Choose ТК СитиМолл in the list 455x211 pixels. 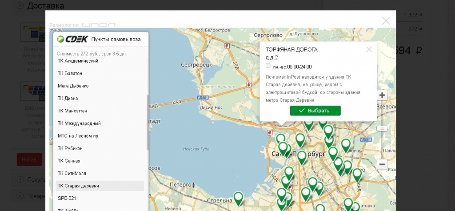(x=72, y=173)
